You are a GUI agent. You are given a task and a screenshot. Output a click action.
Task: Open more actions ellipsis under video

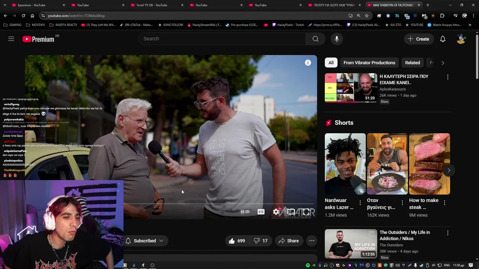pyautogui.click(x=312, y=241)
